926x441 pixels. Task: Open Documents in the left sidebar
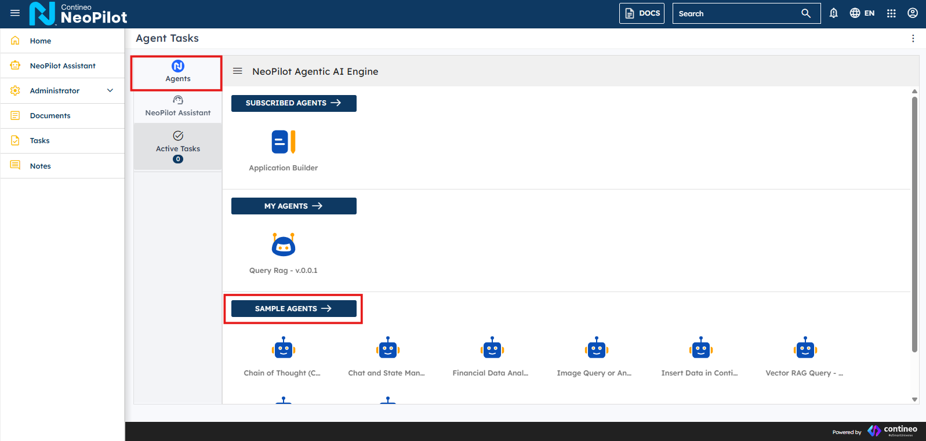[x=50, y=116]
